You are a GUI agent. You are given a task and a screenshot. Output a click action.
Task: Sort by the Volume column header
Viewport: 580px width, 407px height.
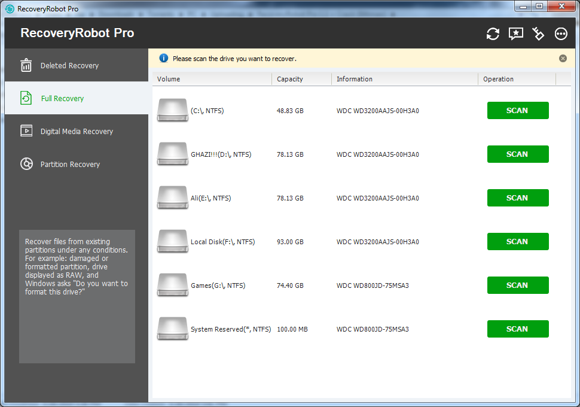[212, 79]
